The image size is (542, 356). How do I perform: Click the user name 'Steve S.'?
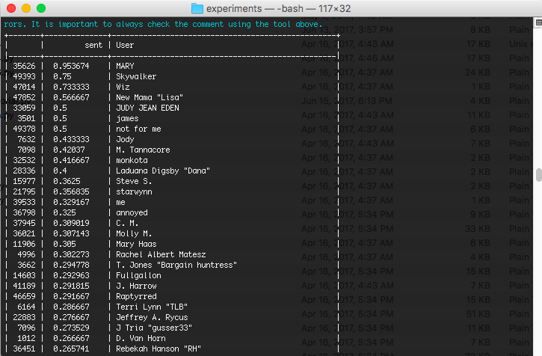pyautogui.click(x=134, y=181)
